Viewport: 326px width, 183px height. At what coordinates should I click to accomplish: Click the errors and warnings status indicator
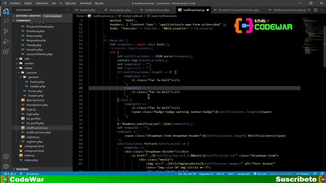coord(10,174)
